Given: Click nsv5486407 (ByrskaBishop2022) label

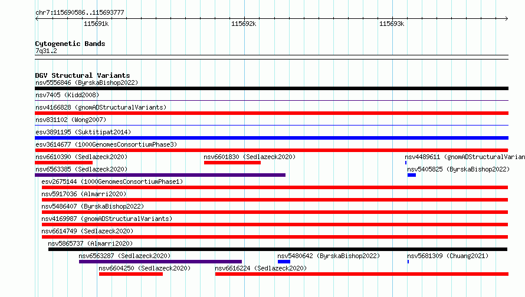Looking at the screenshot, I should click(93, 206).
